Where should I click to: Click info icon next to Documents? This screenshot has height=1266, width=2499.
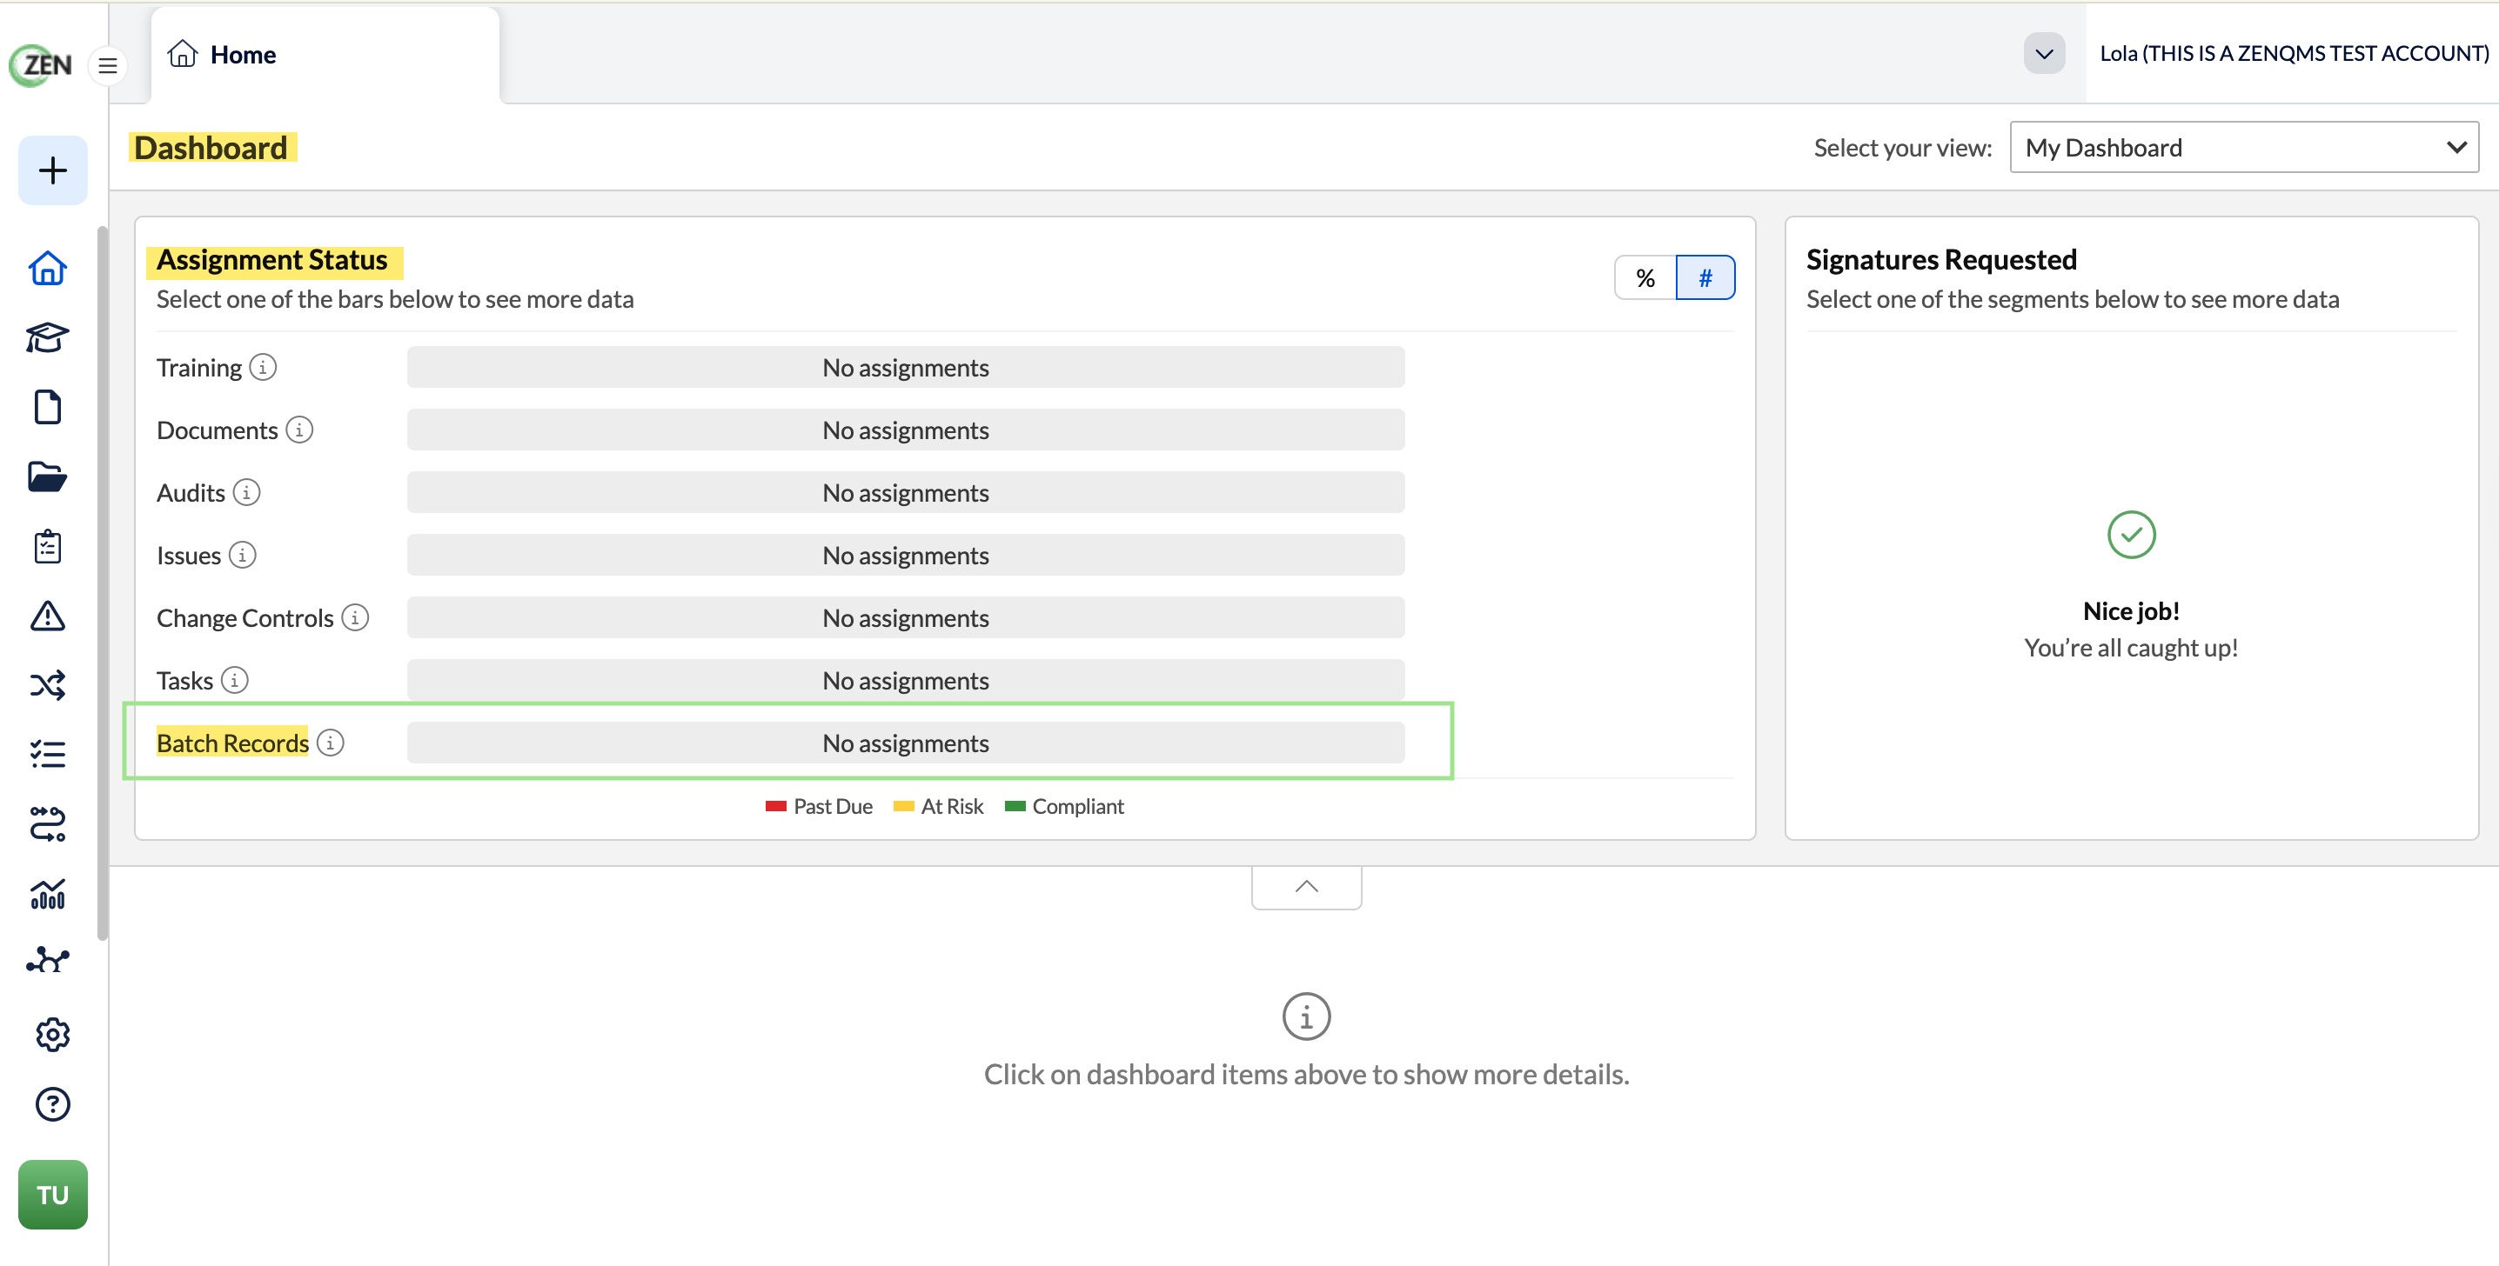point(300,430)
